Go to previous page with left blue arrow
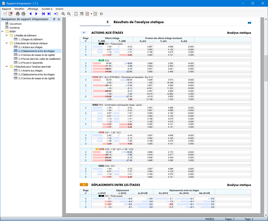268x221 pixels. pyautogui.click(x=31, y=14)
